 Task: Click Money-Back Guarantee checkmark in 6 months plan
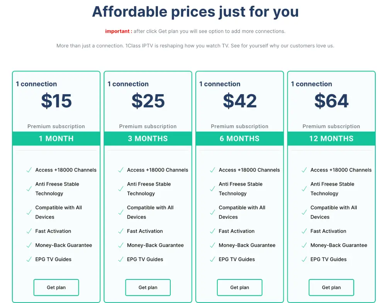point(212,245)
